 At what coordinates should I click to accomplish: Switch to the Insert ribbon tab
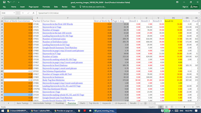(22, 7)
